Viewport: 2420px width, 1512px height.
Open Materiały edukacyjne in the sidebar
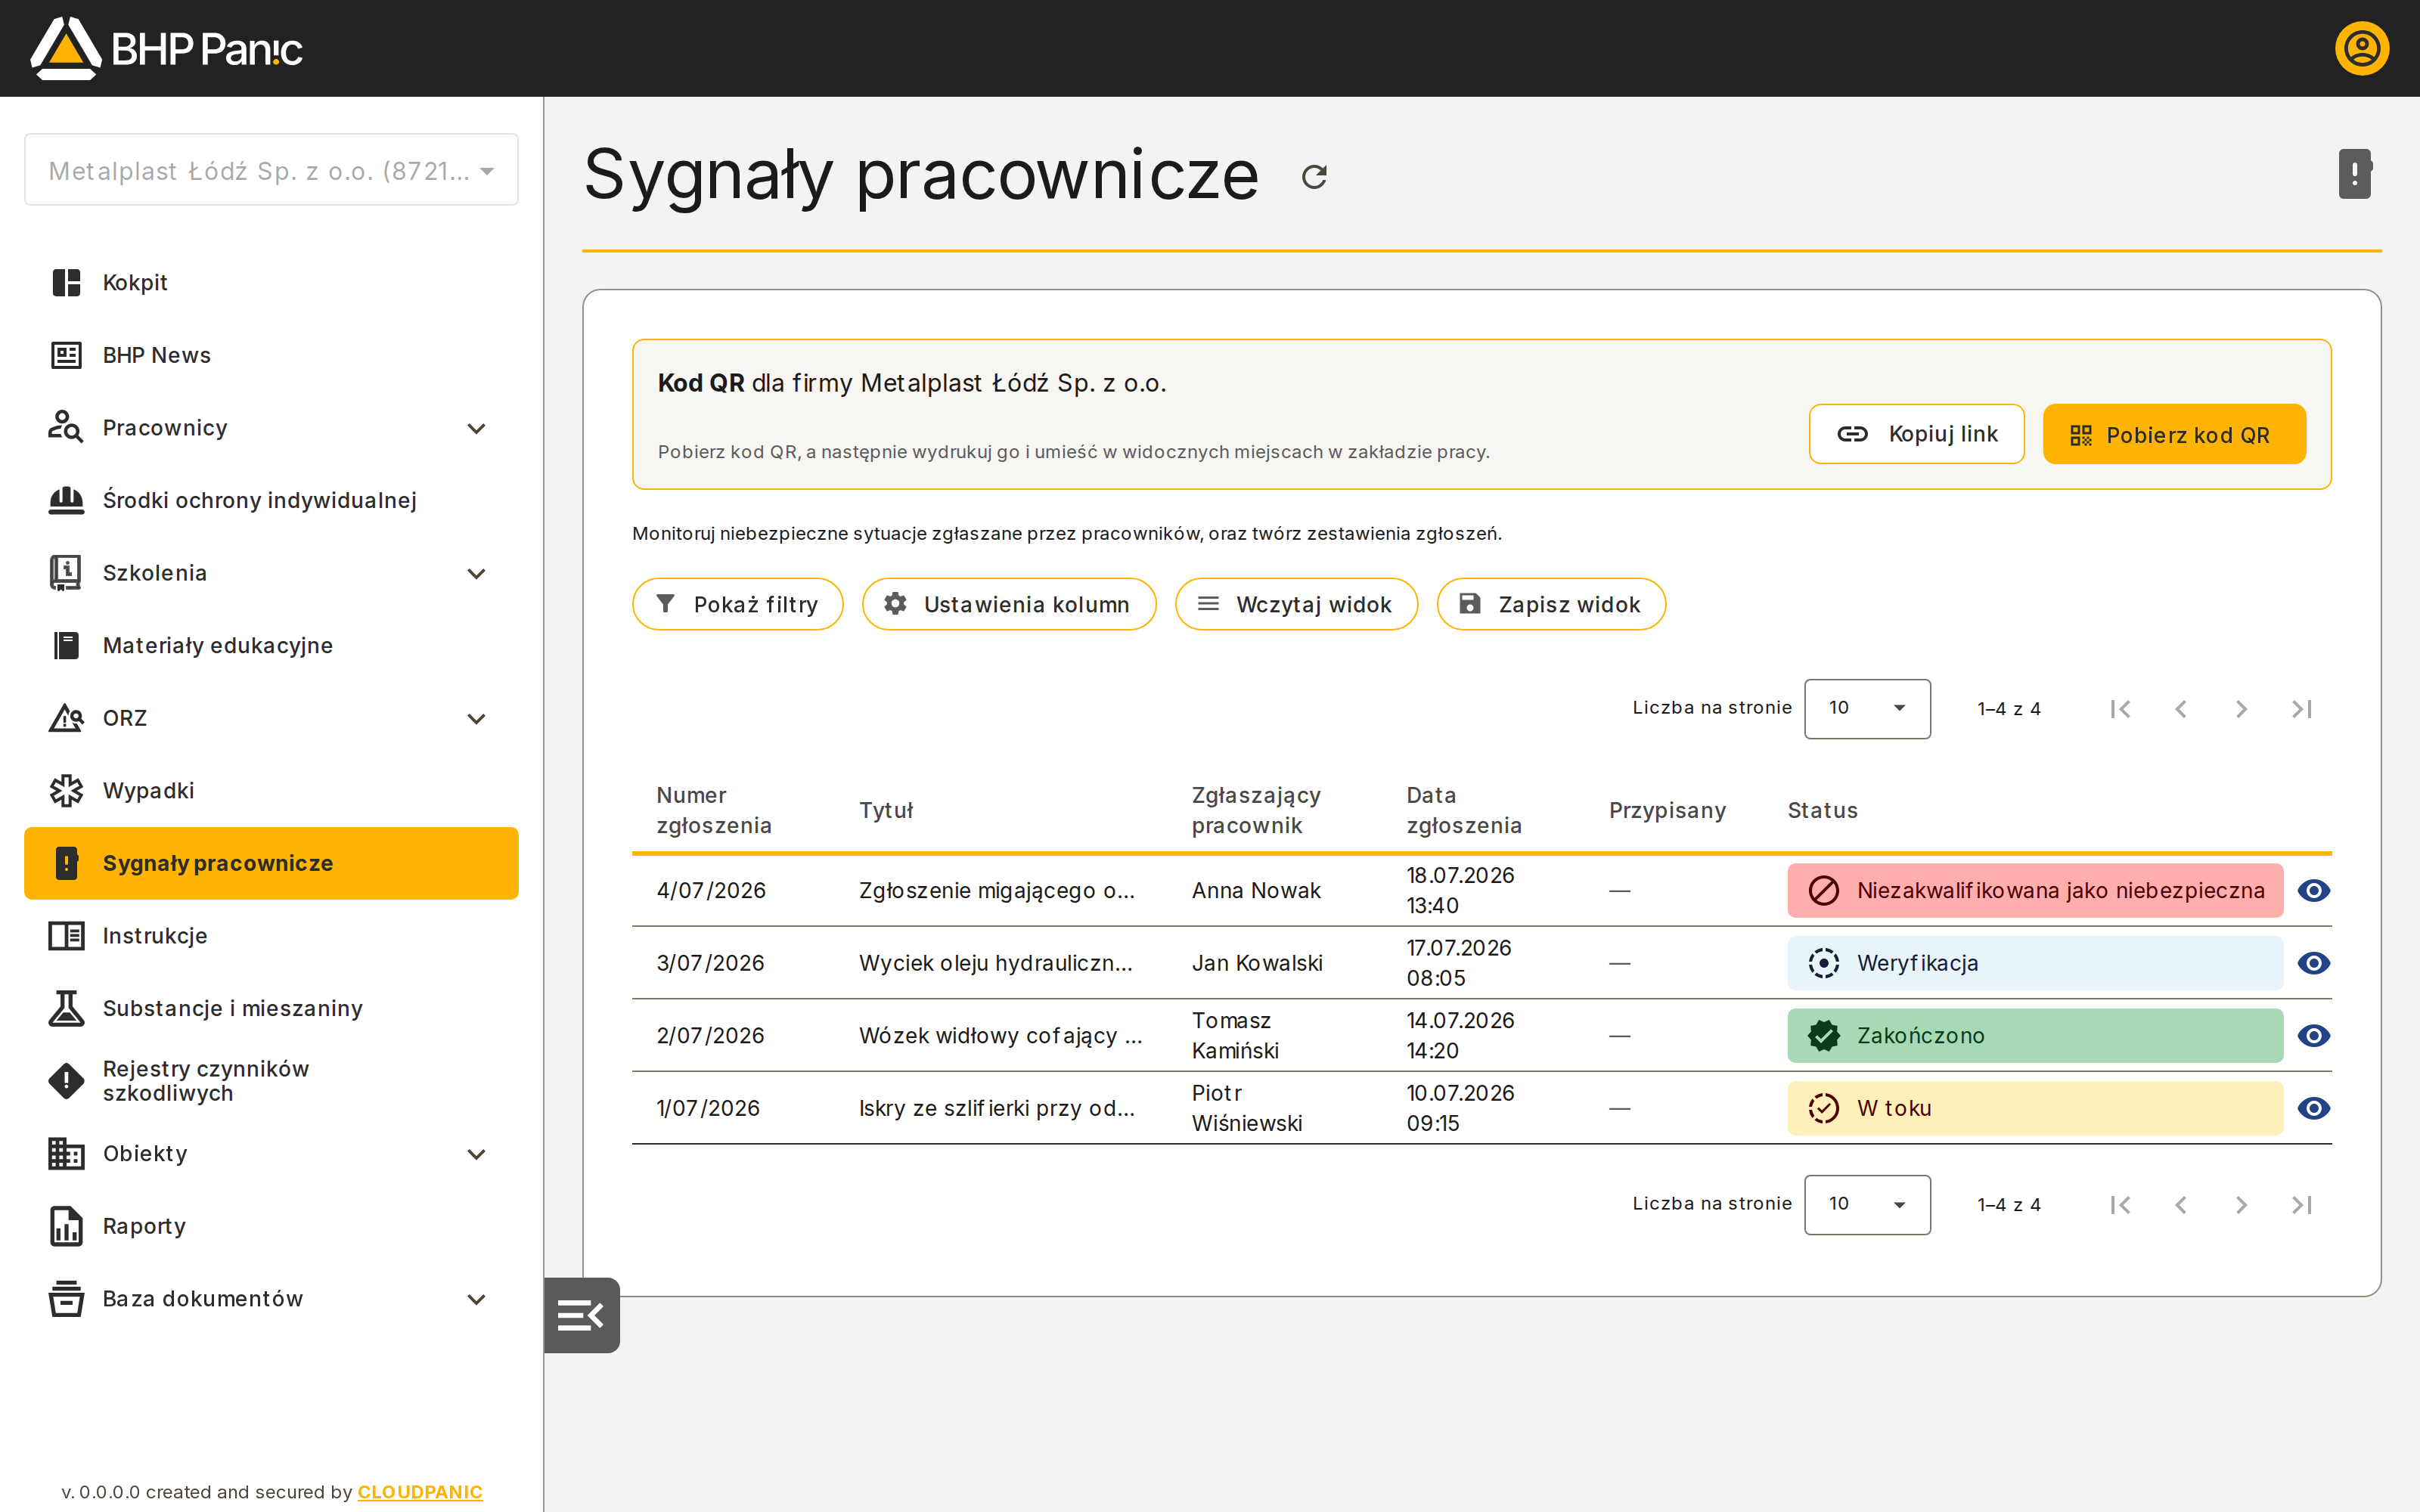point(271,645)
